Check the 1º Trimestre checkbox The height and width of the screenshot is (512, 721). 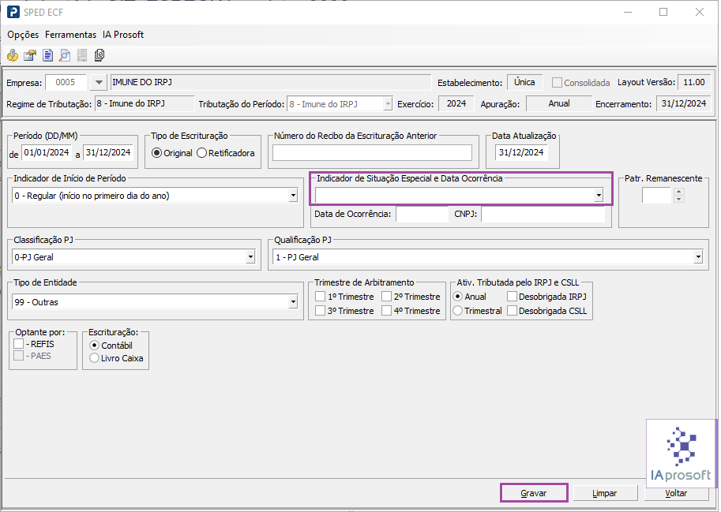tap(320, 297)
